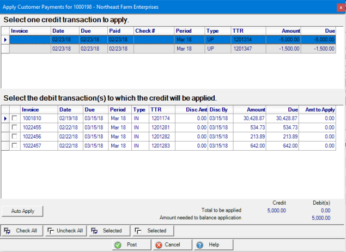Screen dimensions: 346x252
Task: Click the uncheck Selected button
Action: coord(151,231)
